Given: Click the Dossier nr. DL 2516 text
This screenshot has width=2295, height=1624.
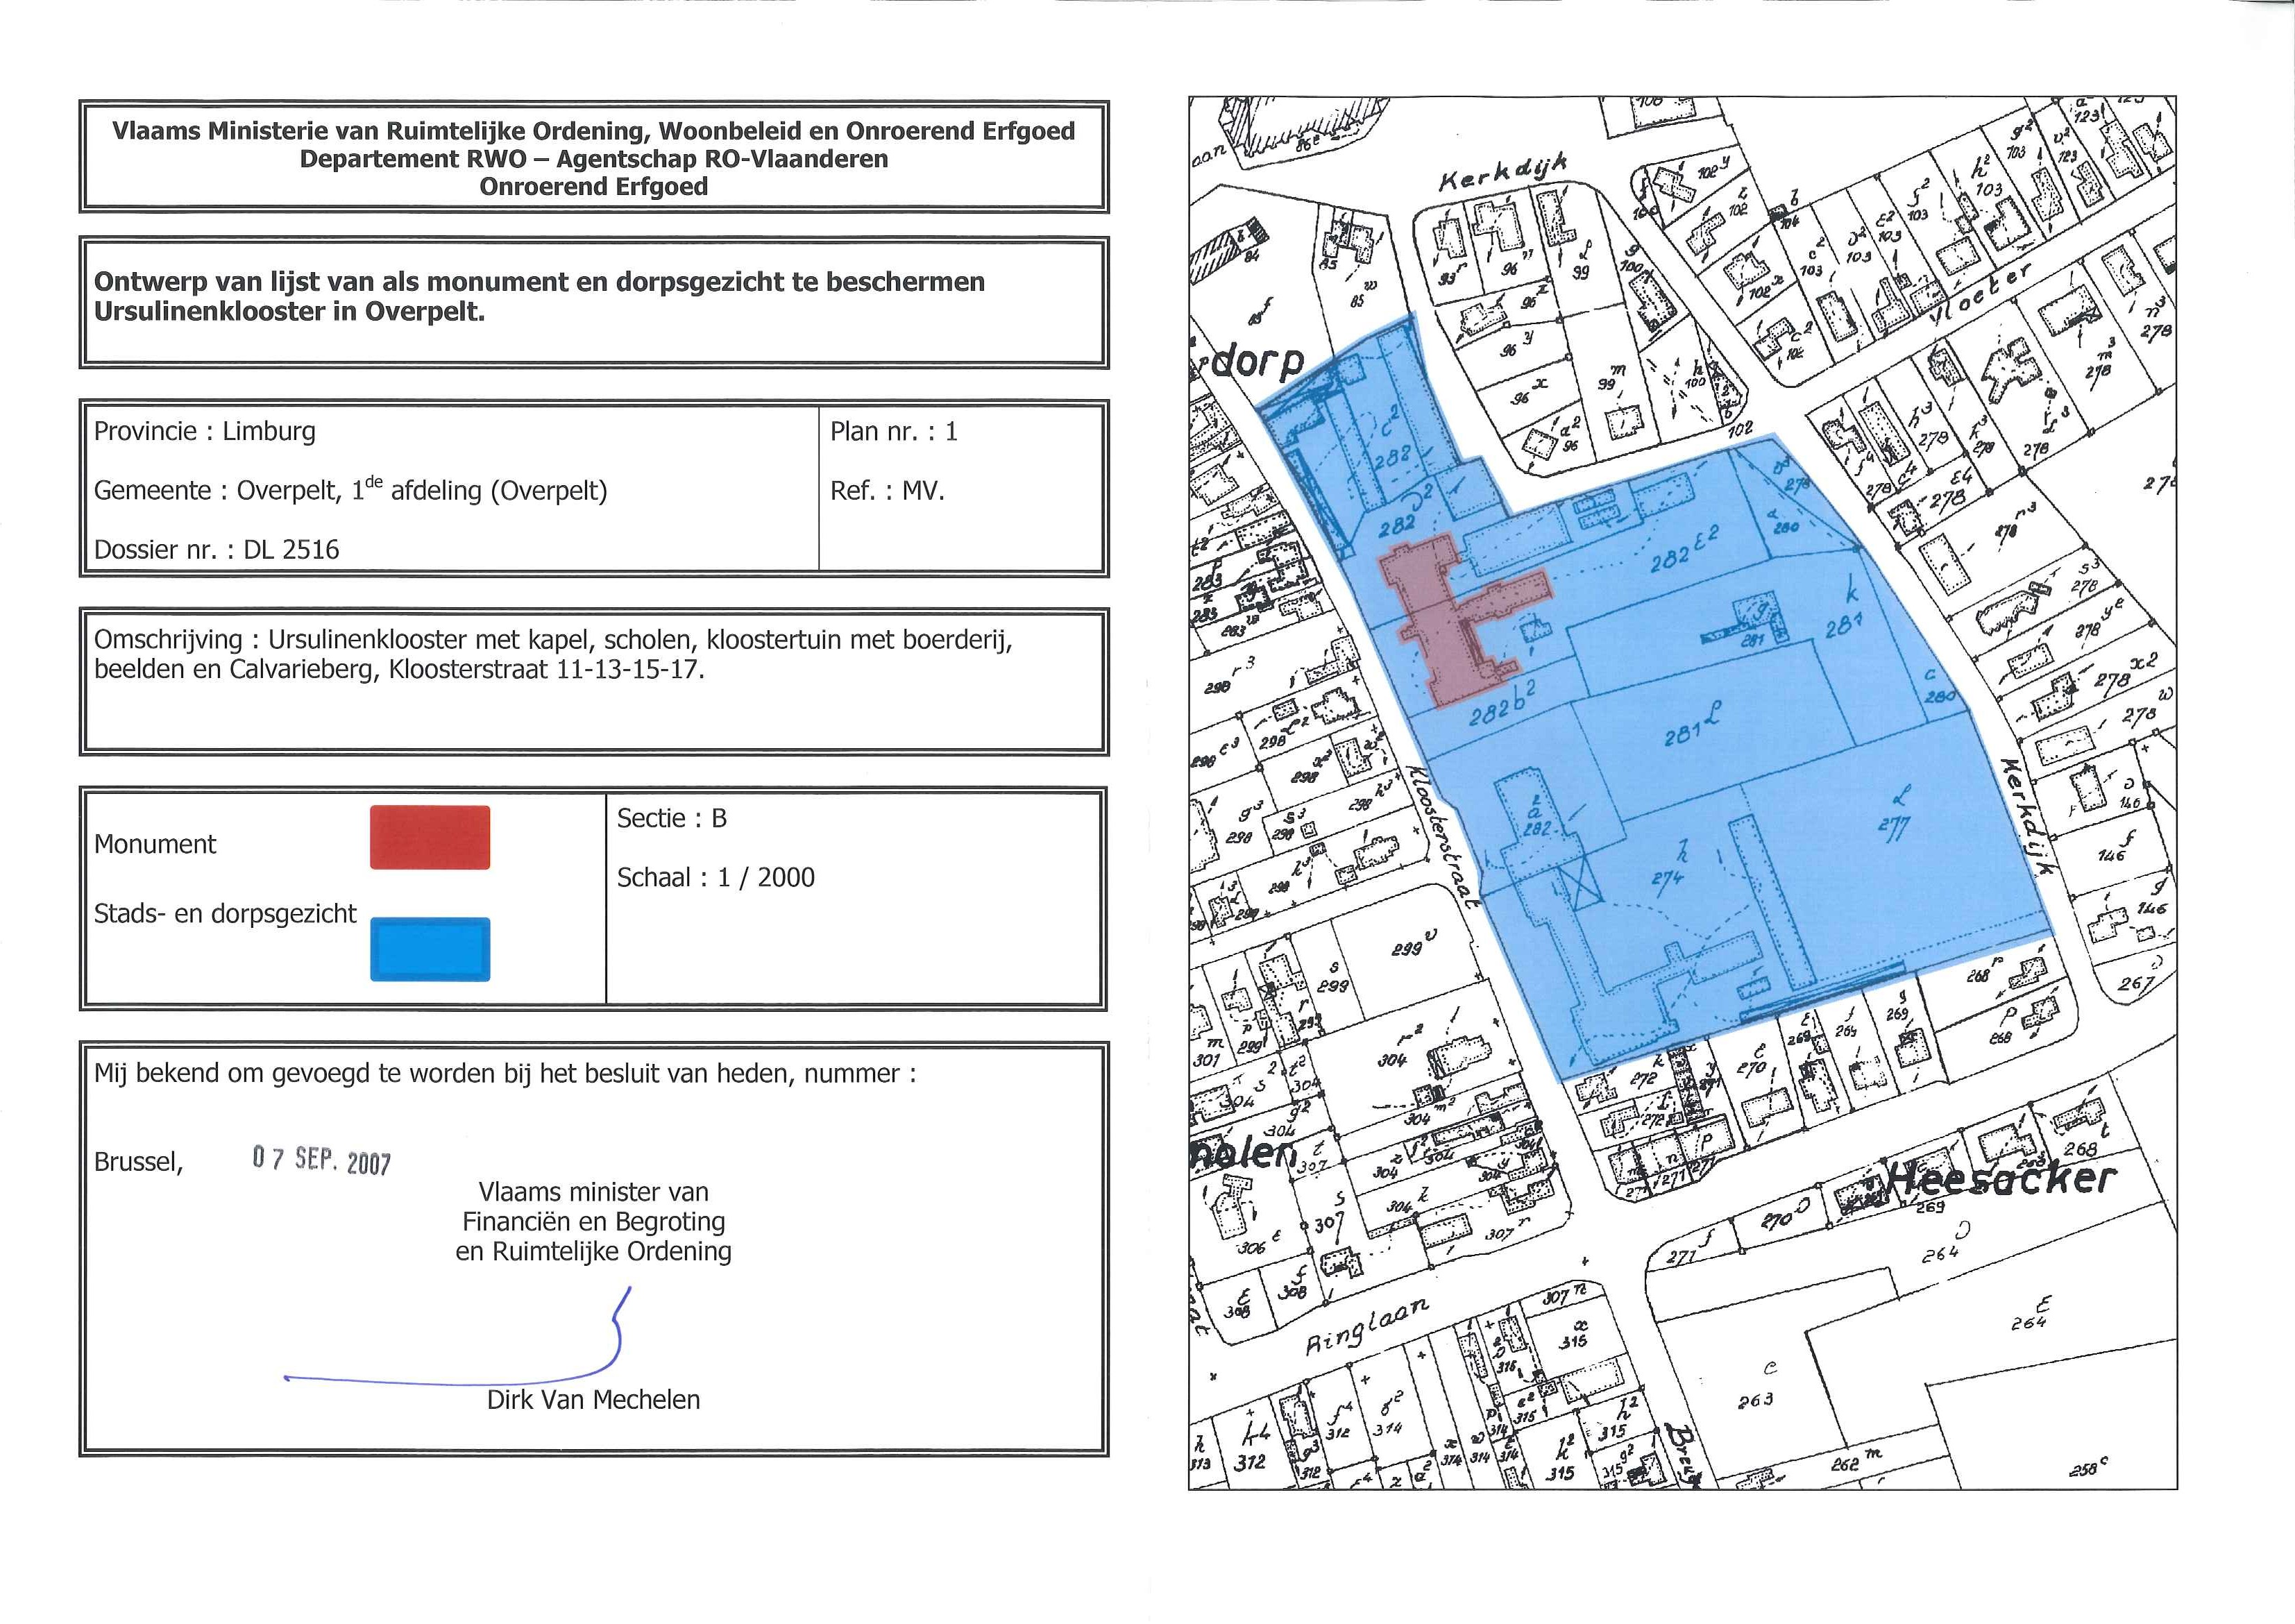Looking at the screenshot, I should pyautogui.click(x=216, y=549).
